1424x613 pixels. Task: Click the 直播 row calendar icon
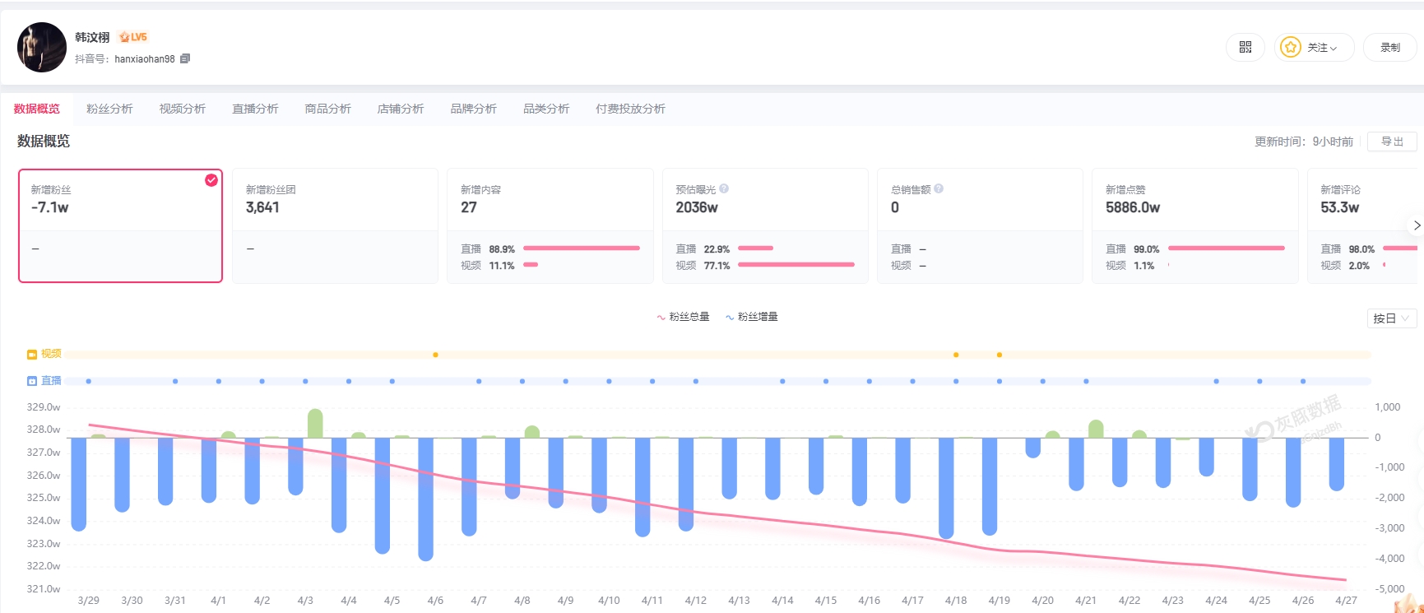click(32, 381)
